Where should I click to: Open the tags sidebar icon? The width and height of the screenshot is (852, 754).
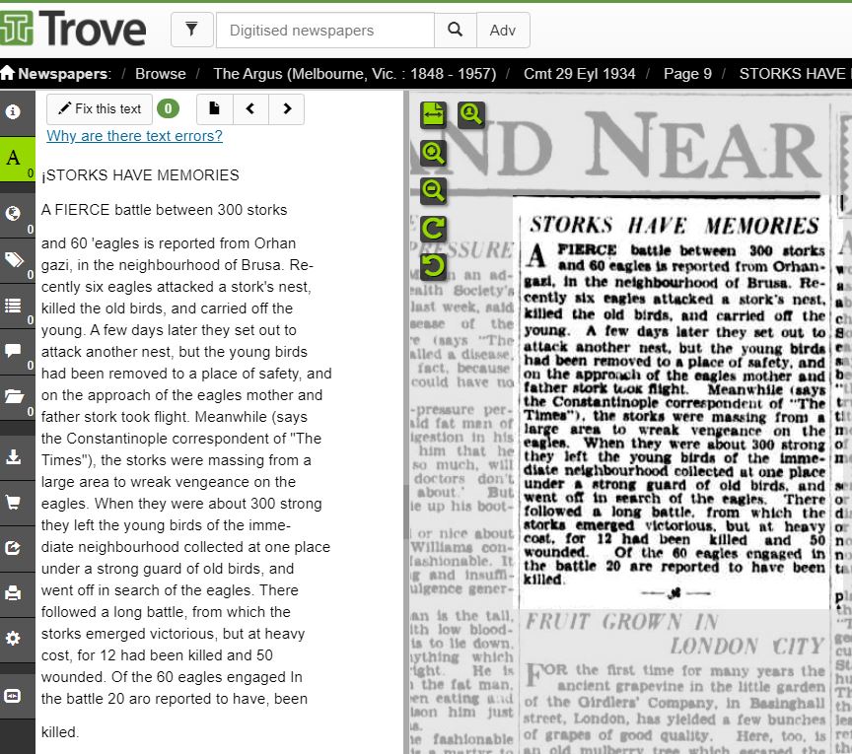point(18,260)
